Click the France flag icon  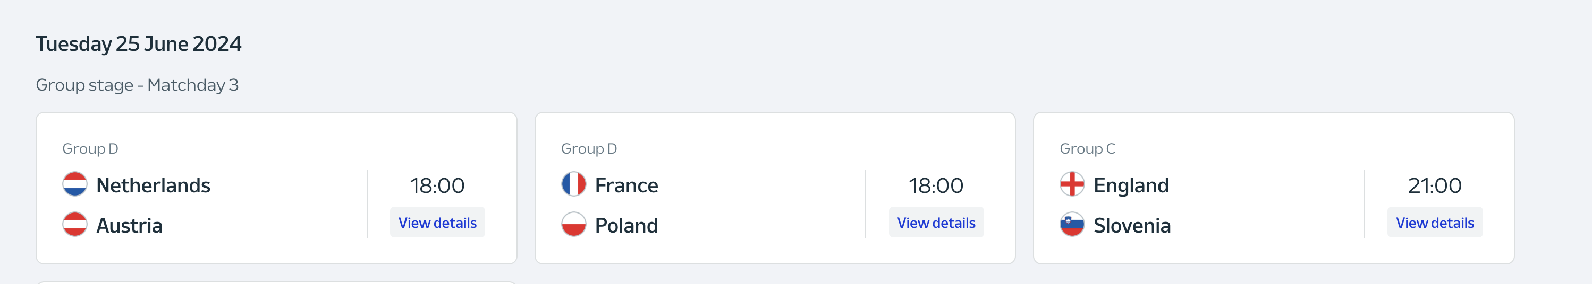tap(573, 184)
